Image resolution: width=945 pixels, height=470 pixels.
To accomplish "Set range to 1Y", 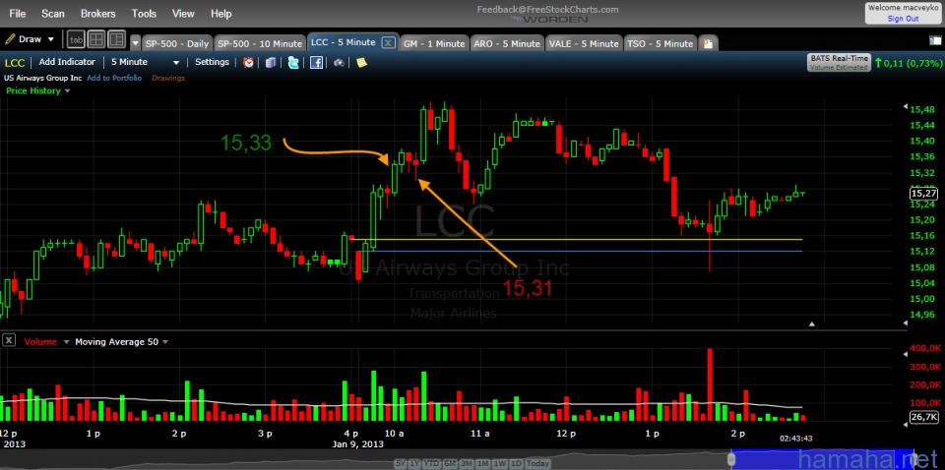I will coord(413,463).
